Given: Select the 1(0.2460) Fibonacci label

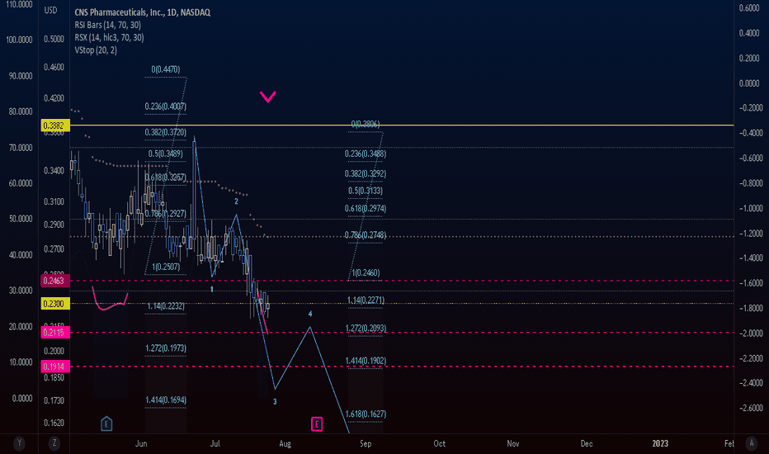Looking at the screenshot, I should [366, 273].
